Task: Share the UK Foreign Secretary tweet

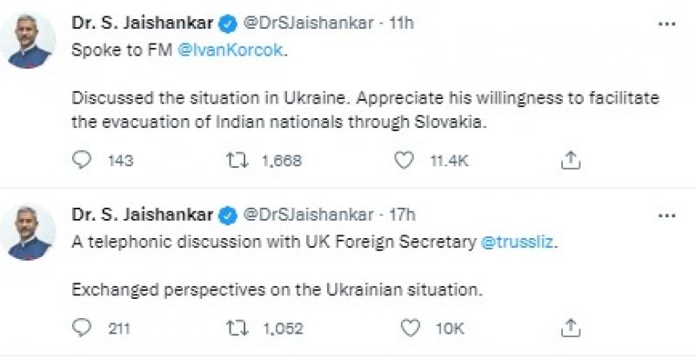Action: point(571,328)
